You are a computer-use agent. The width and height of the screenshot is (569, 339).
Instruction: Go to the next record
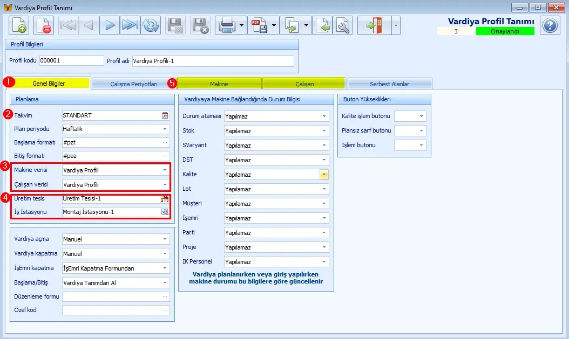click(x=110, y=25)
